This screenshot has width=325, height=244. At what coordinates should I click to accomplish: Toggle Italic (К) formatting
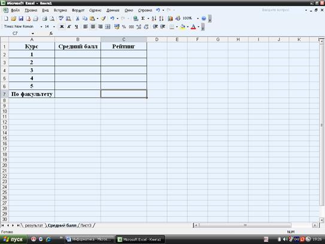tap(69, 26)
